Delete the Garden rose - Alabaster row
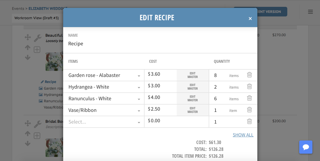This screenshot has width=320, height=161. (250, 75)
